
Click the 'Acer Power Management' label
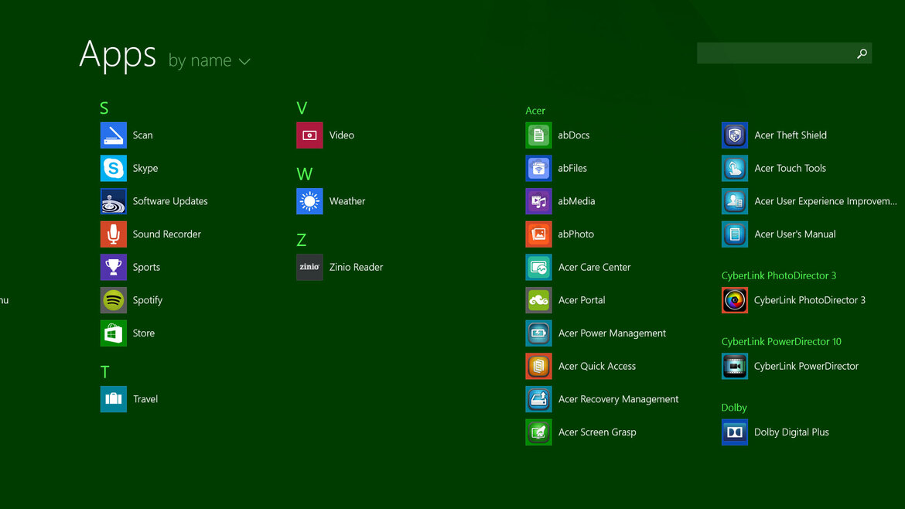[x=612, y=333]
